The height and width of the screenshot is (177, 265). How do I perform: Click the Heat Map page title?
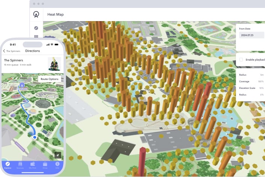(55, 14)
